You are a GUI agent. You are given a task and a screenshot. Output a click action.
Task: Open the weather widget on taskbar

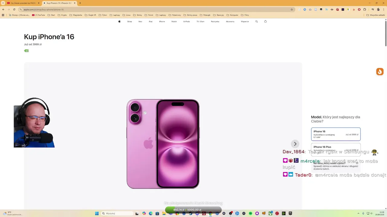[13, 213]
